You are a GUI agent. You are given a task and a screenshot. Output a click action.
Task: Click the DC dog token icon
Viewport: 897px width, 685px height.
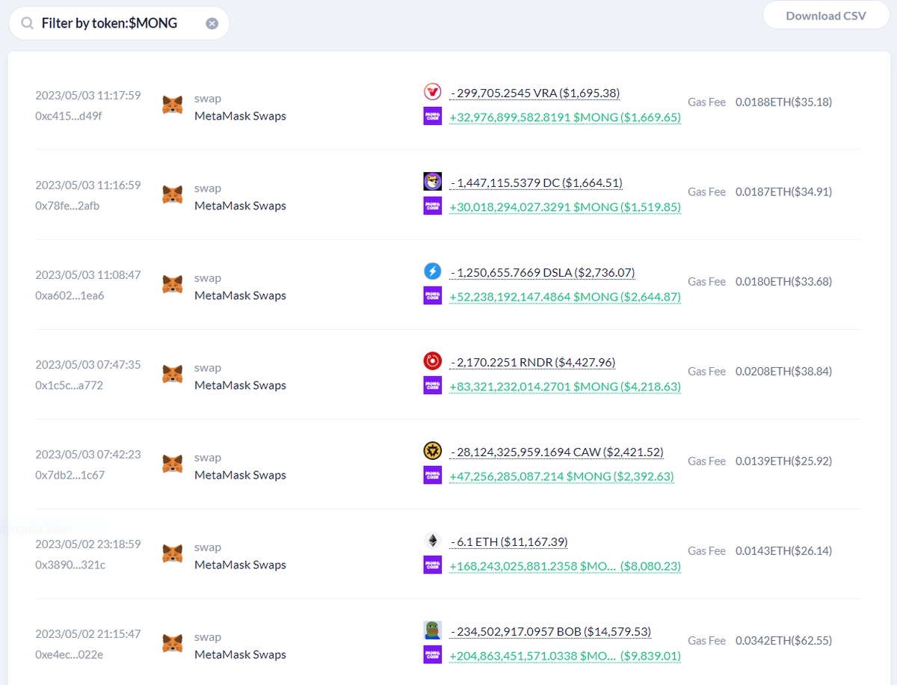(x=432, y=182)
